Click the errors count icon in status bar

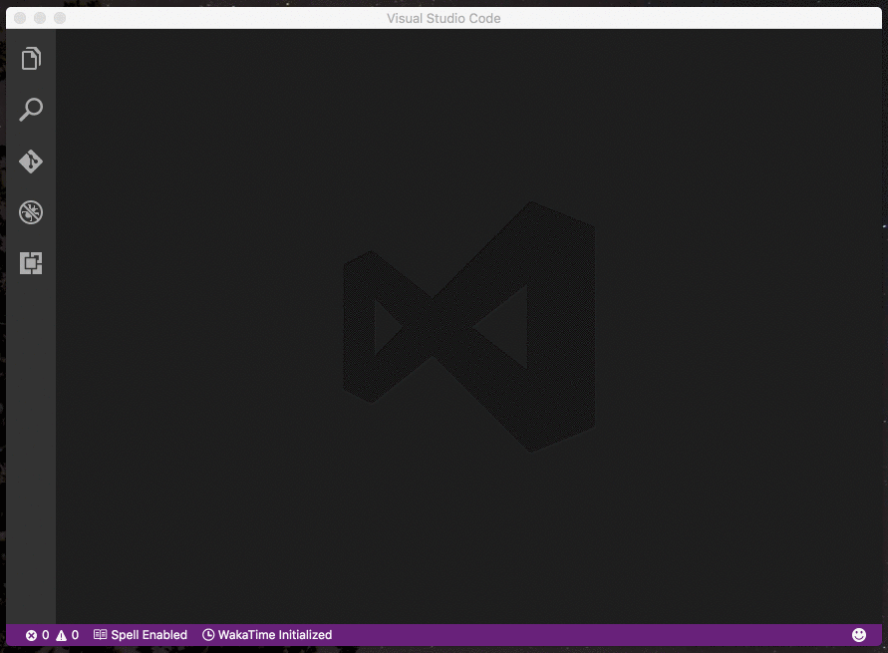point(31,635)
